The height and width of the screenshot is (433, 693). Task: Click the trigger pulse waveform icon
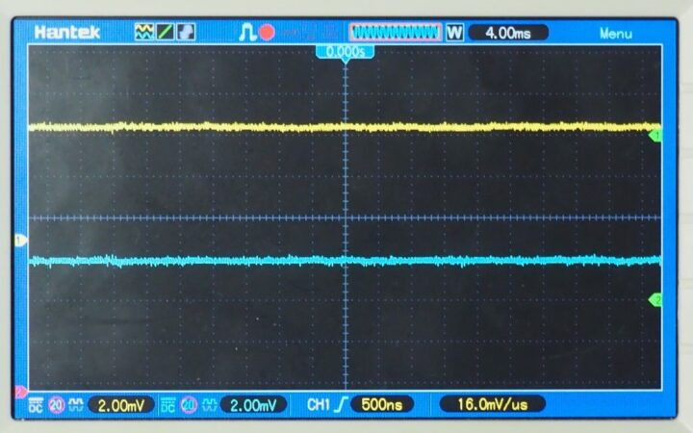pos(246,33)
